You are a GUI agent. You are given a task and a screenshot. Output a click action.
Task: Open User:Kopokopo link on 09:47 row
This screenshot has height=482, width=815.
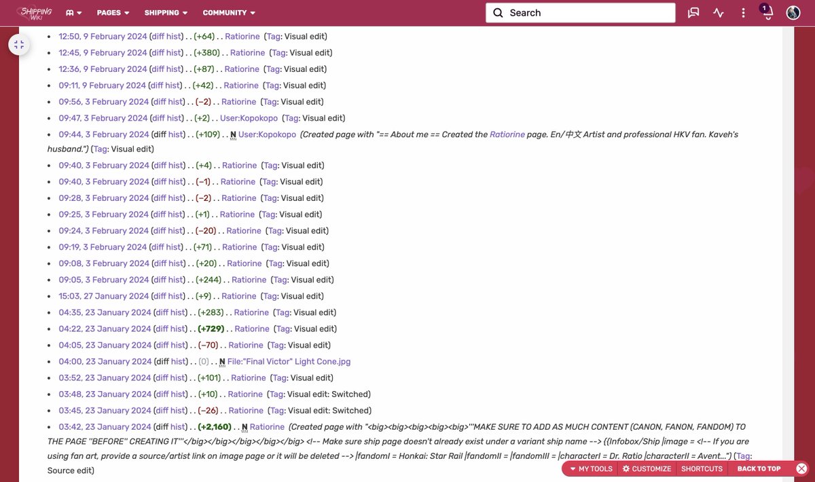click(x=249, y=118)
